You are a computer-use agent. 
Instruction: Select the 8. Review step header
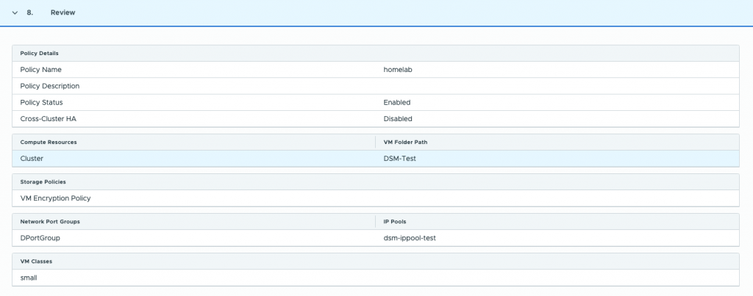(x=376, y=13)
